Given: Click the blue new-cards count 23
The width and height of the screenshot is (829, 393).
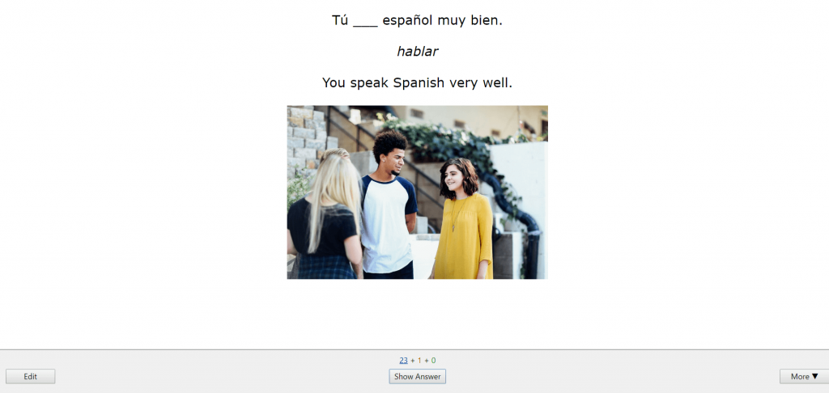Looking at the screenshot, I should (403, 360).
